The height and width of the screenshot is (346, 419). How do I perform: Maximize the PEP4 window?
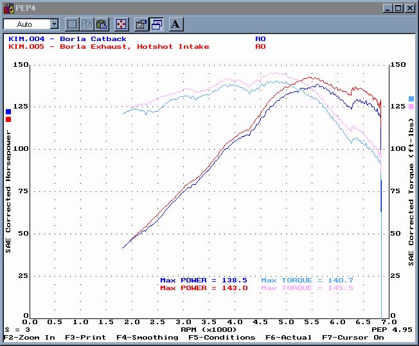click(398, 8)
